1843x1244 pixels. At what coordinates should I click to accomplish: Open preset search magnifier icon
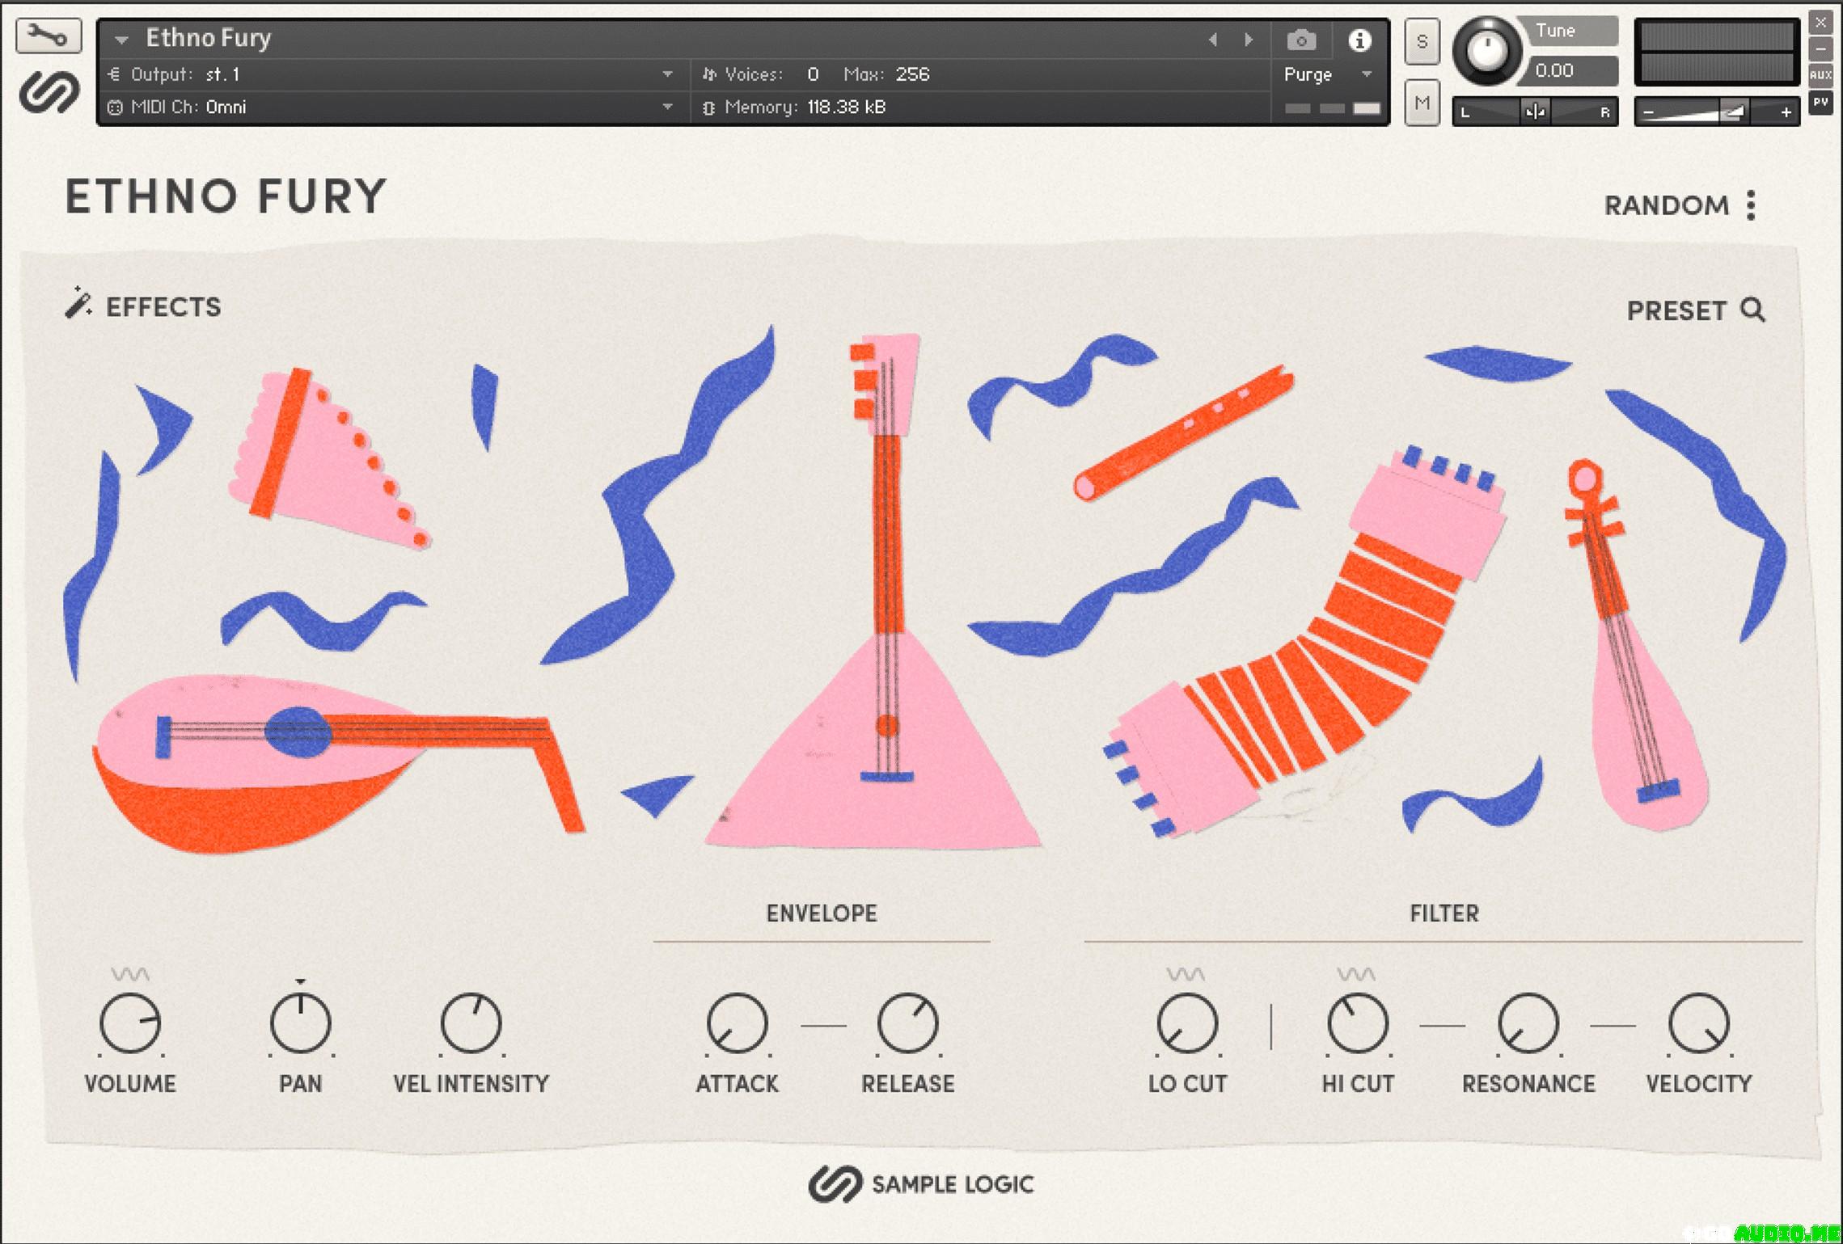click(1752, 310)
